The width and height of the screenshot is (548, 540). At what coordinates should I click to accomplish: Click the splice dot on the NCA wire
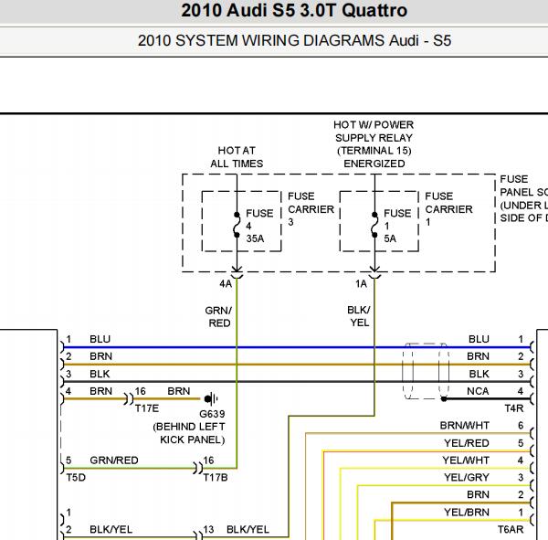click(444, 398)
